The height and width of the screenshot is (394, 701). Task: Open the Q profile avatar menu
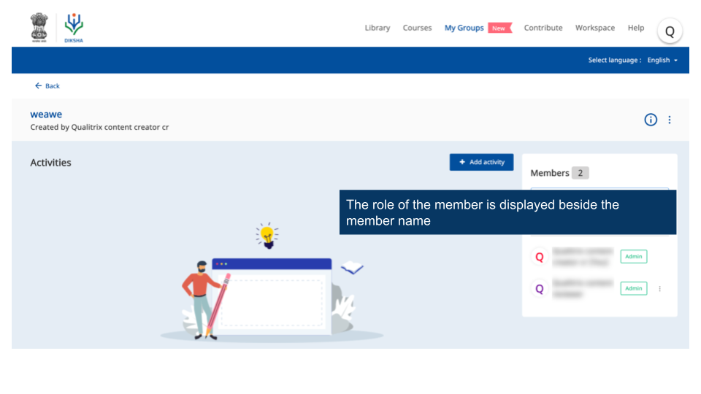(x=670, y=31)
